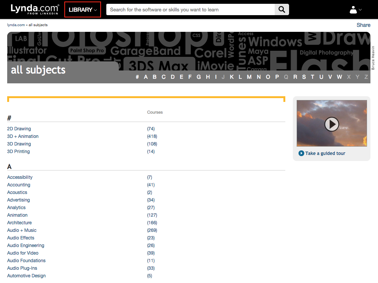Jump to letter I in index
Viewport: 378px width, 283px height.
tap(216, 77)
